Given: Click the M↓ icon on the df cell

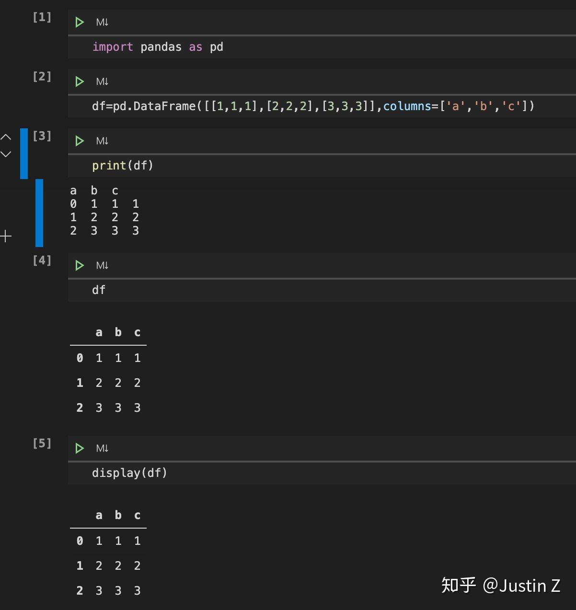Looking at the screenshot, I should pyautogui.click(x=102, y=266).
